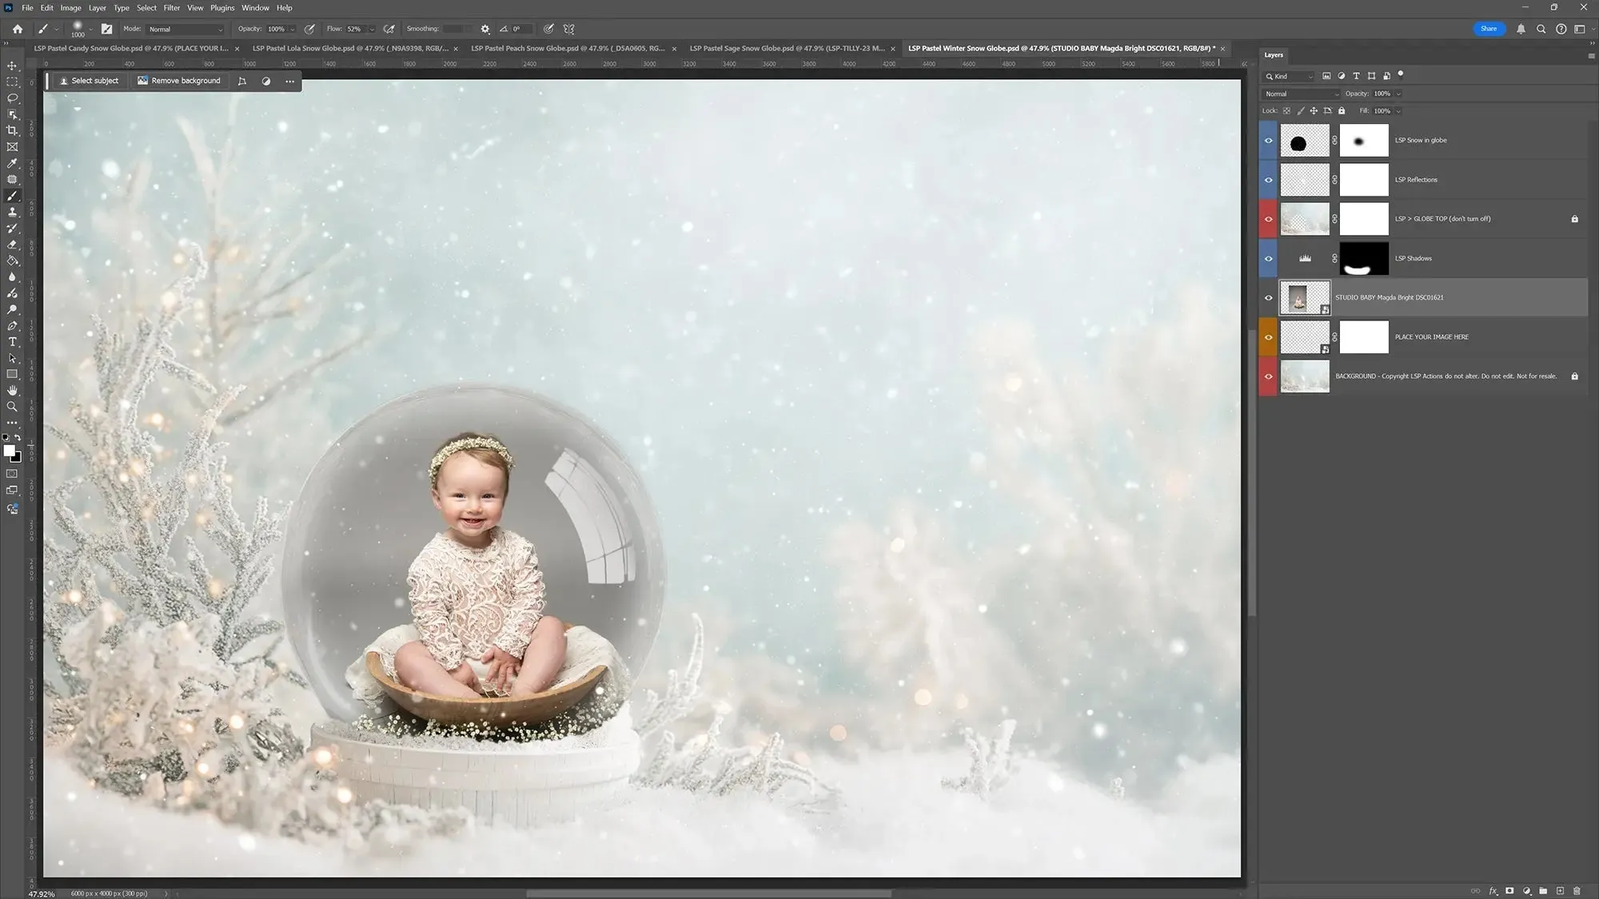Image resolution: width=1599 pixels, height=899 pixels.
Task: Open the layer blend mode Normal dropdown
Action: point(1301,93)
